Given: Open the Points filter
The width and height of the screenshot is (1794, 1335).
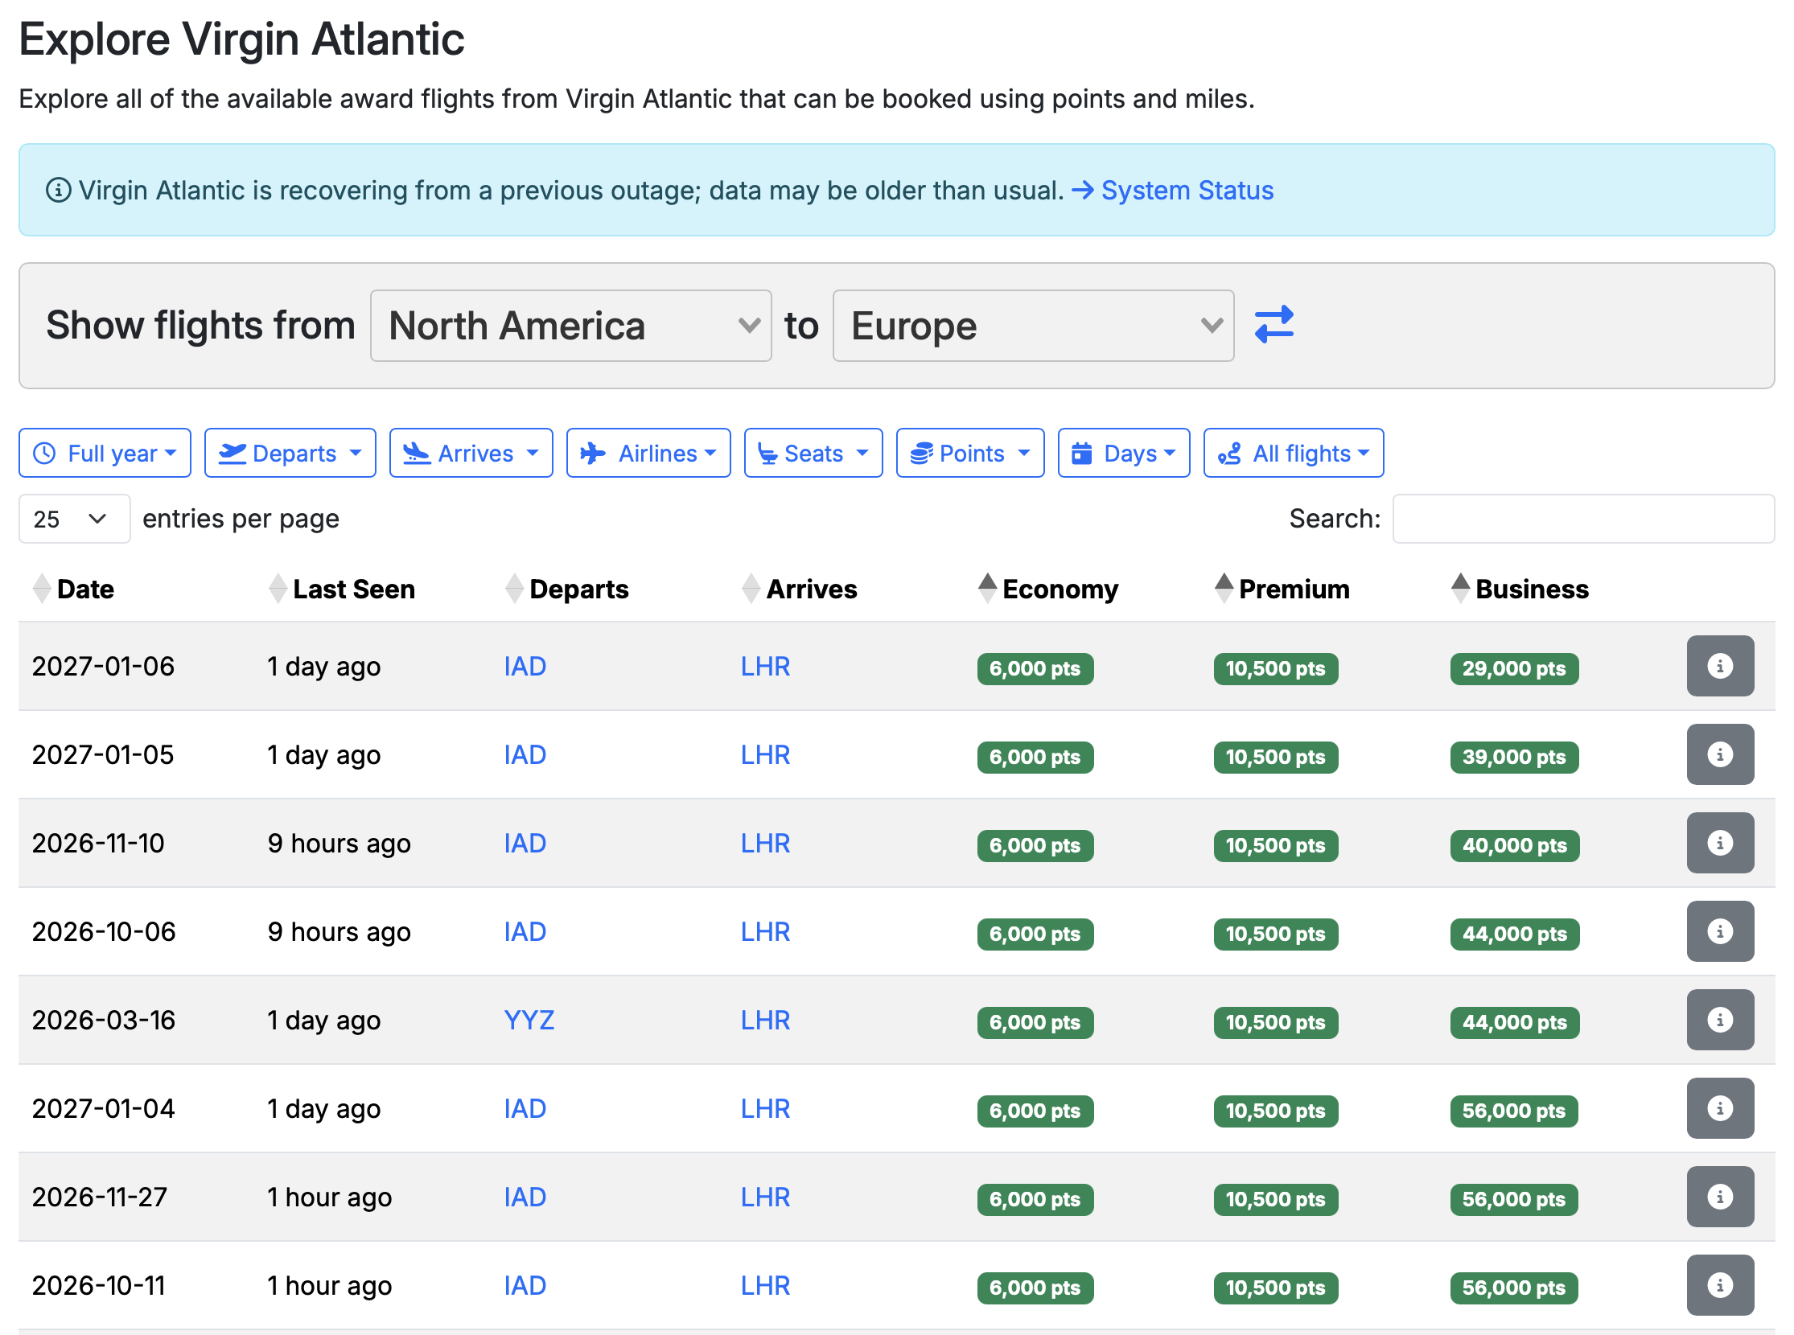Looking at the screenshot, I should [x=969, y=453].
